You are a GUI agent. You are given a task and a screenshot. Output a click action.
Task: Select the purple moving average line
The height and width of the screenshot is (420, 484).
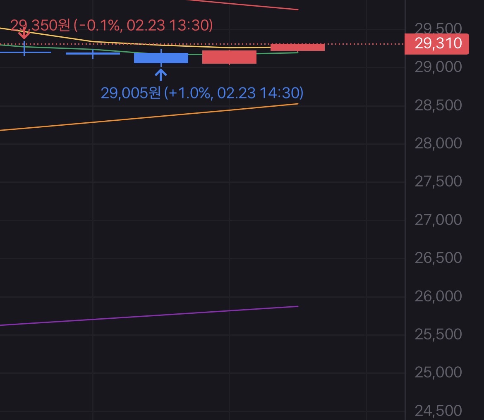[165, 316]
